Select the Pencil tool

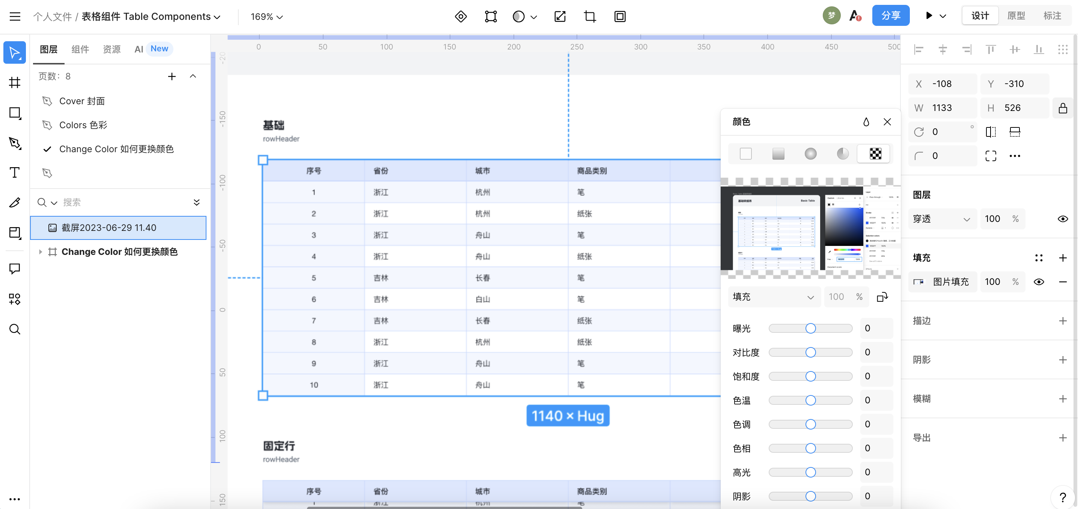(15, 203)
